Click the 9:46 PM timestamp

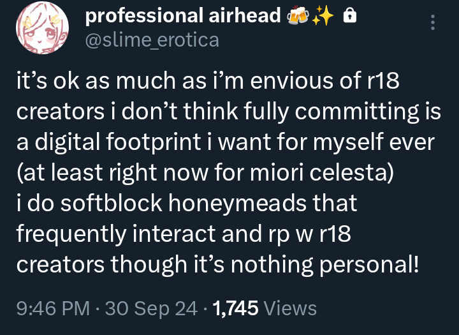(53, 308)
